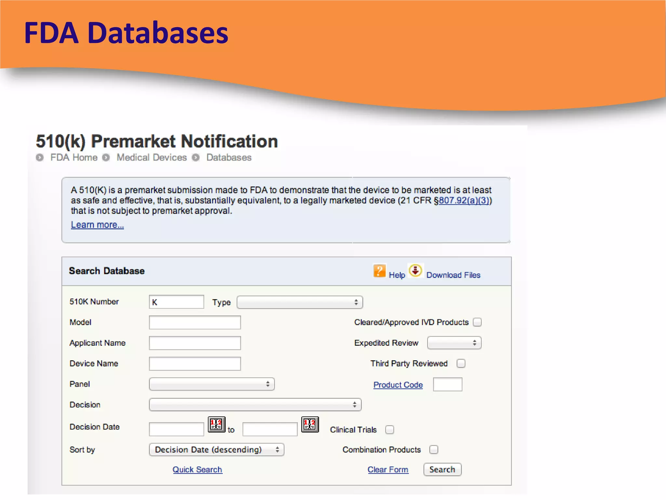
Task: Open the Quick Search link
Action: 197,469
